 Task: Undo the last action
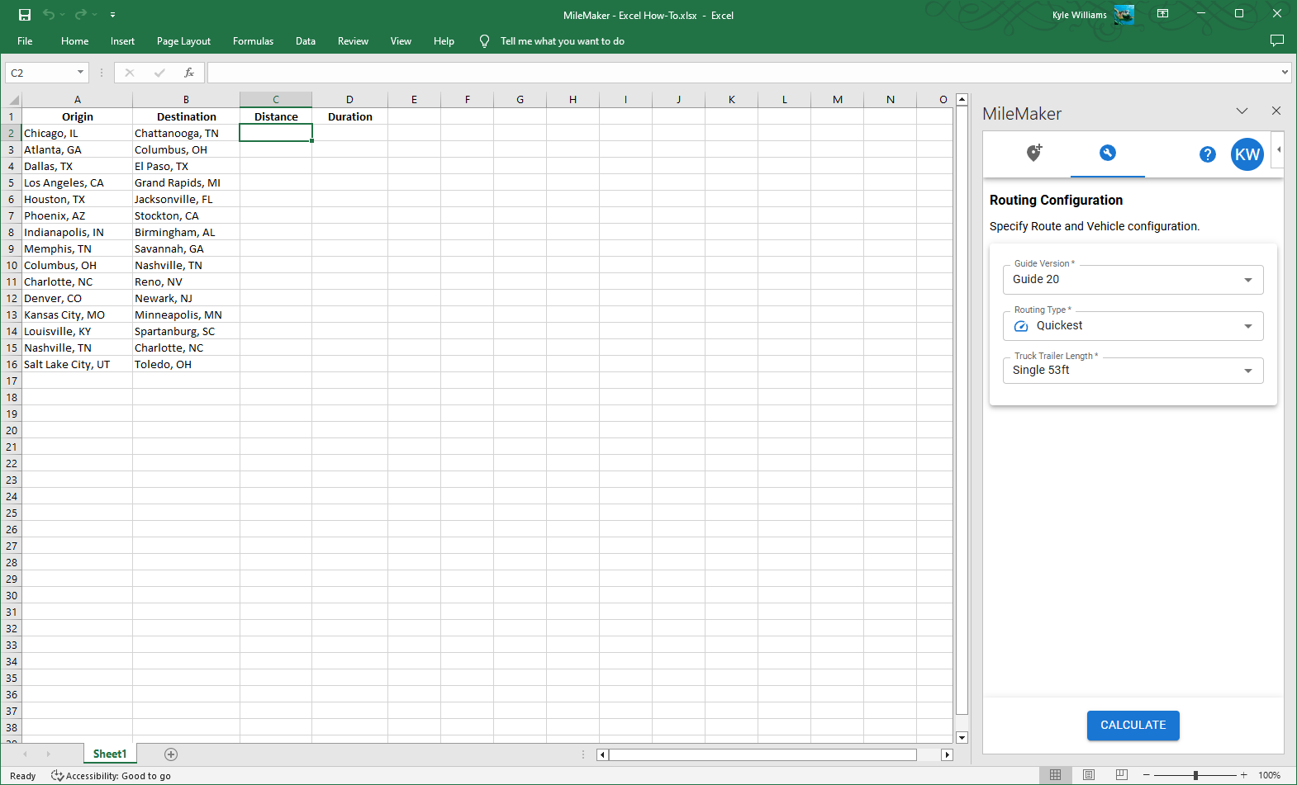coord(49,15)
